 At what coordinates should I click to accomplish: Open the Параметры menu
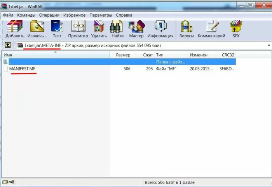[x=100, y=15]
